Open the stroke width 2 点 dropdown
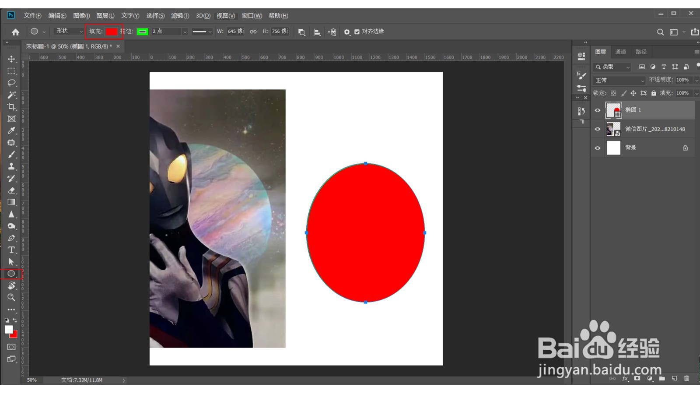Screen dimensions: 700x394 pyautogui.click(x=185, y=32)
